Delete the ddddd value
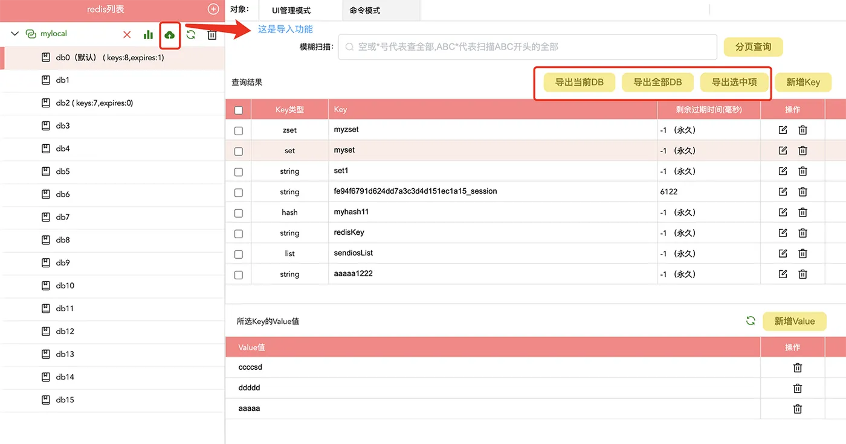The height and width of the screenshot is (444, 846). point(798,388)
